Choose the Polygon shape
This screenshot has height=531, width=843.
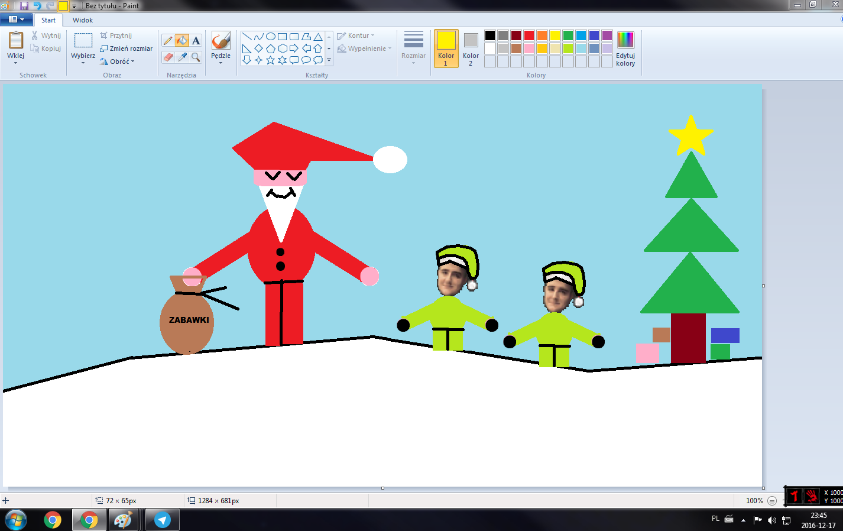coord(306,37)
